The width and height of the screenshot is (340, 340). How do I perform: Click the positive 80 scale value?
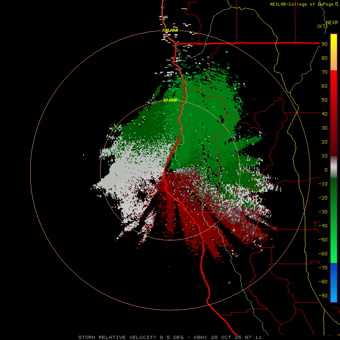click(x=325, y=58)
